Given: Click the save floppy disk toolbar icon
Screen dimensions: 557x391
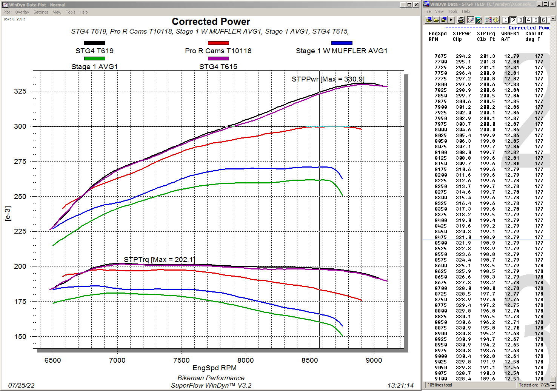Looking at the screenshot, I should pos(444,20).
